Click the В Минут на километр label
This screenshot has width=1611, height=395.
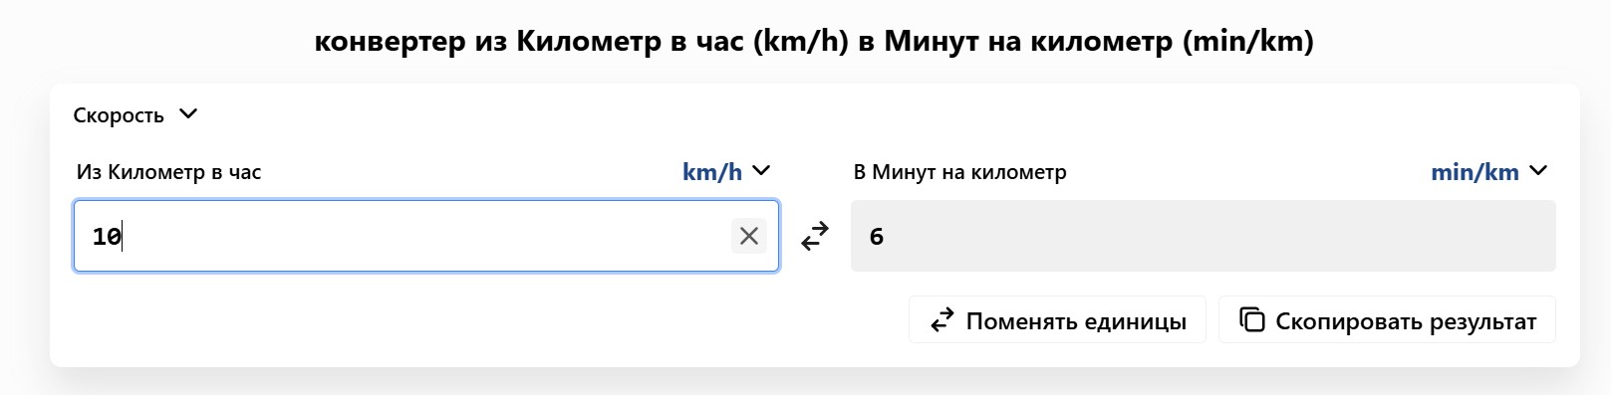coord(959,172)
